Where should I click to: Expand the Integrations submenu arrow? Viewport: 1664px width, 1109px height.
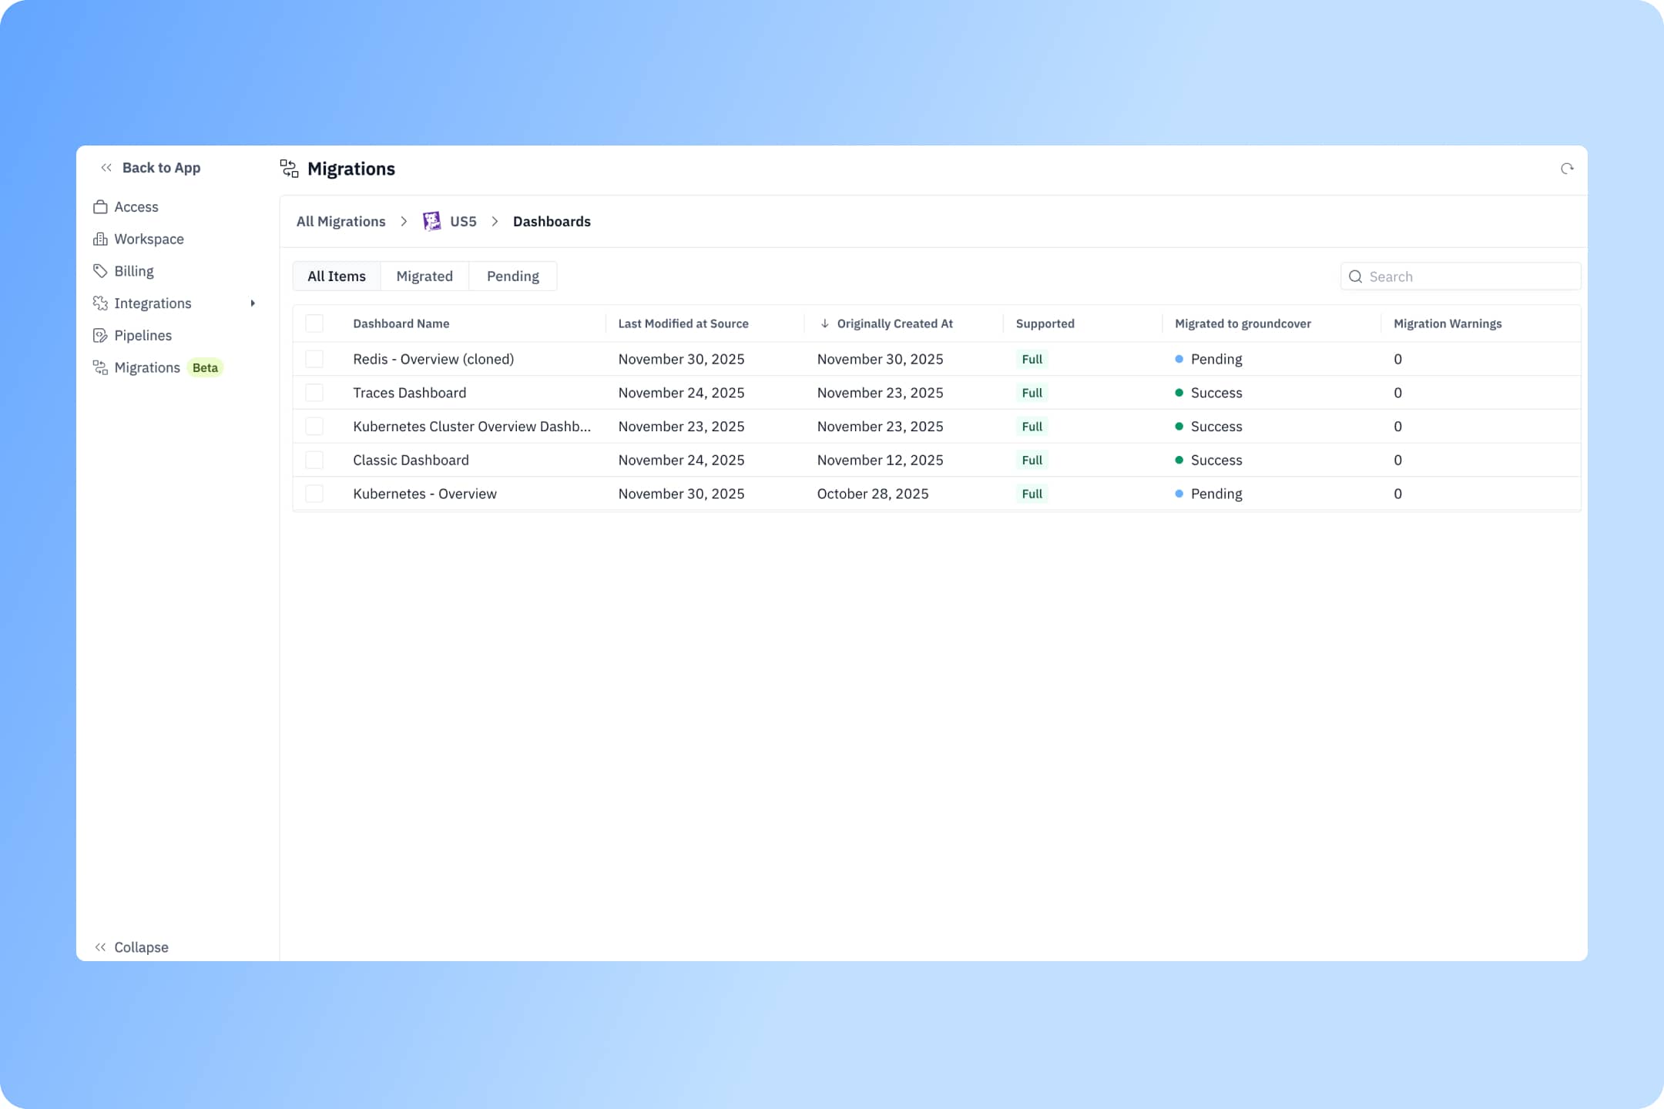click(253, 303)
